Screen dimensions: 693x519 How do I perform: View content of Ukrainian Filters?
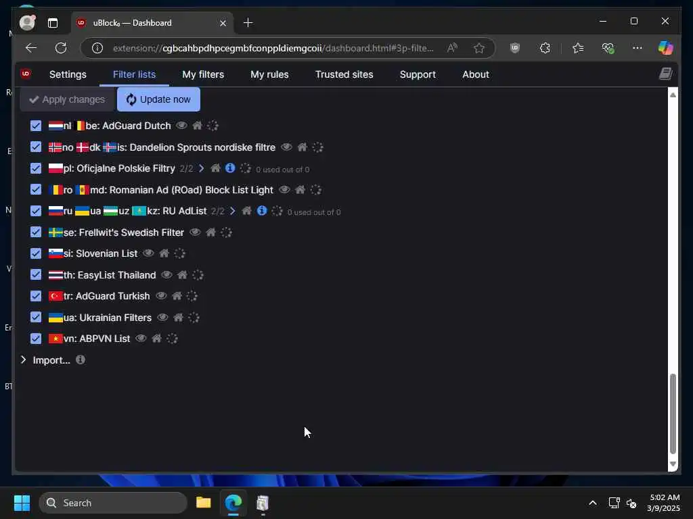[x=162, y=318]
